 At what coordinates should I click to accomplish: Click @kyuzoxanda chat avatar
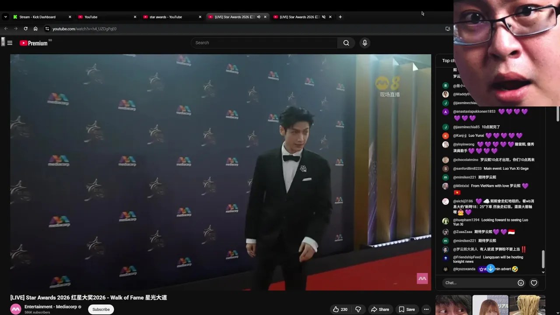click(445, 269)
